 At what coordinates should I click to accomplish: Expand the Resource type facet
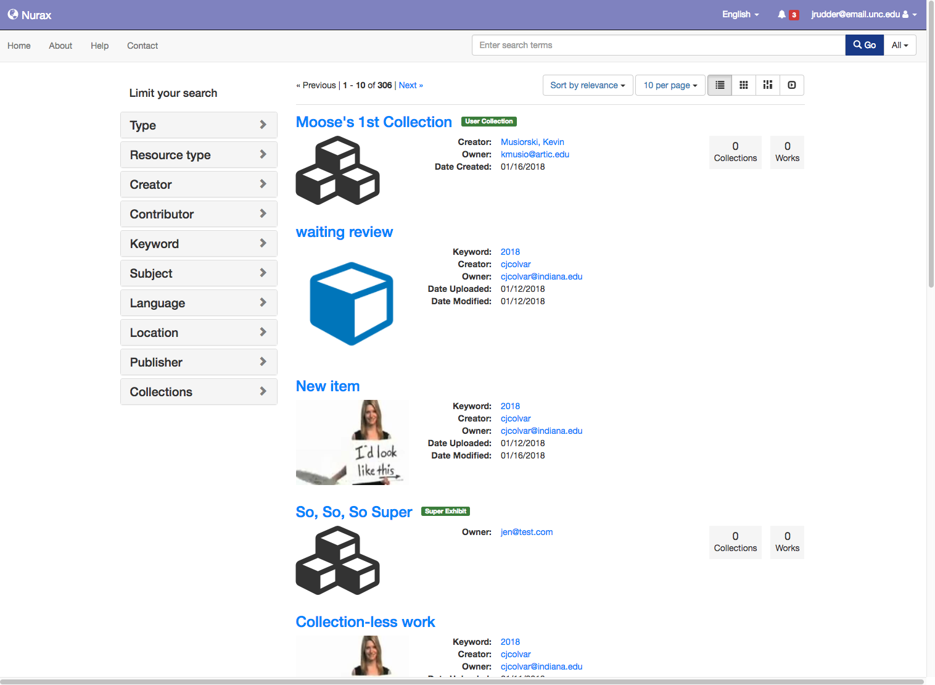pyautogui.click(x=199, y=155)
